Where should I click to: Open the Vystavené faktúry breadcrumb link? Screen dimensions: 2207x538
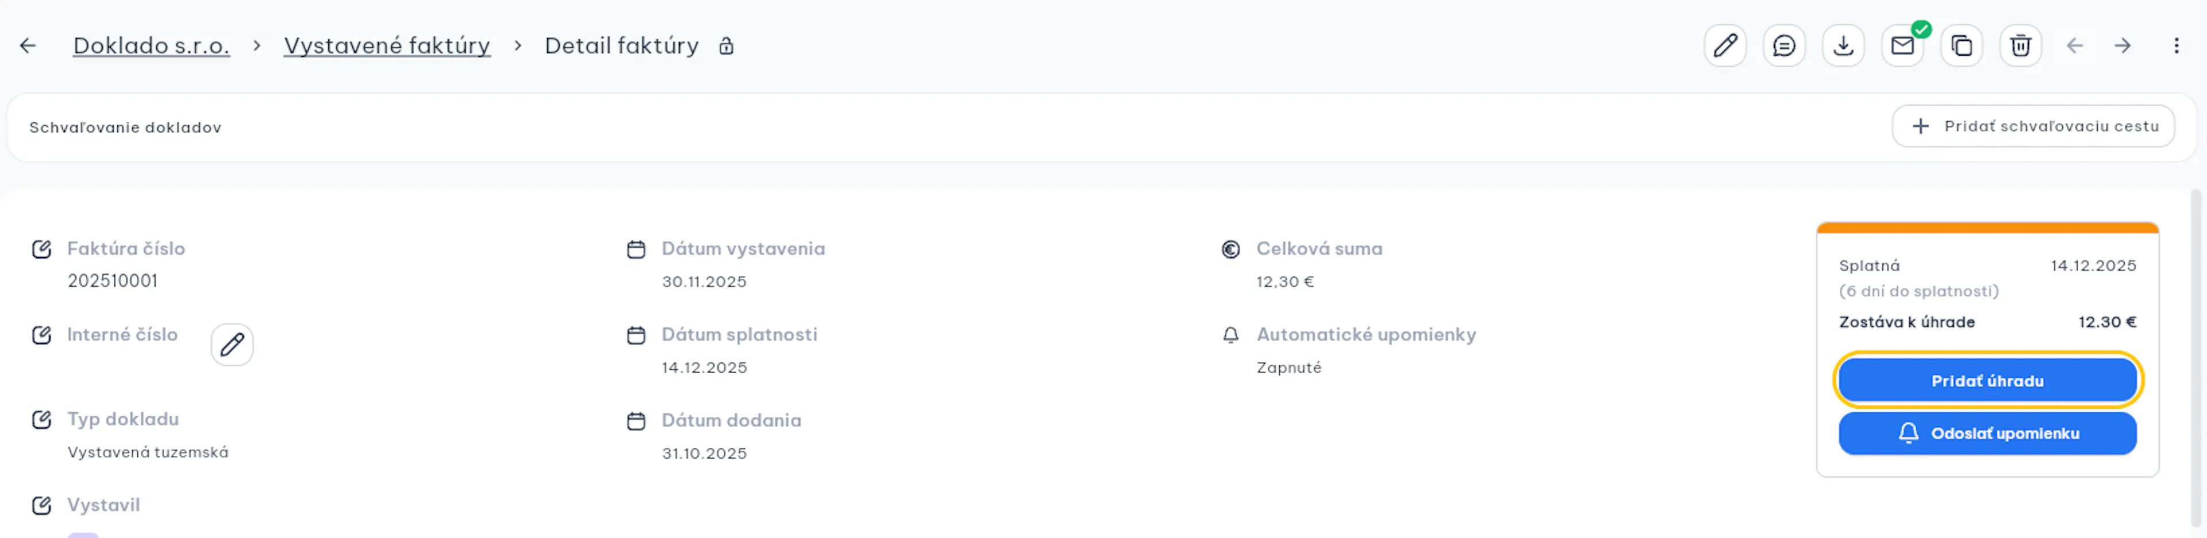pos(387,45)
